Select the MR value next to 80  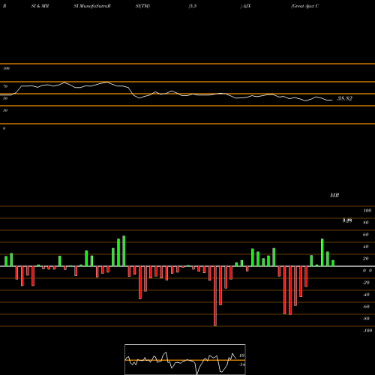coord(347,220)
